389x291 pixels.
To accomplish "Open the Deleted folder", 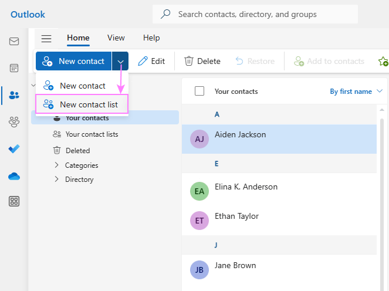I will [x=72, y=150].
